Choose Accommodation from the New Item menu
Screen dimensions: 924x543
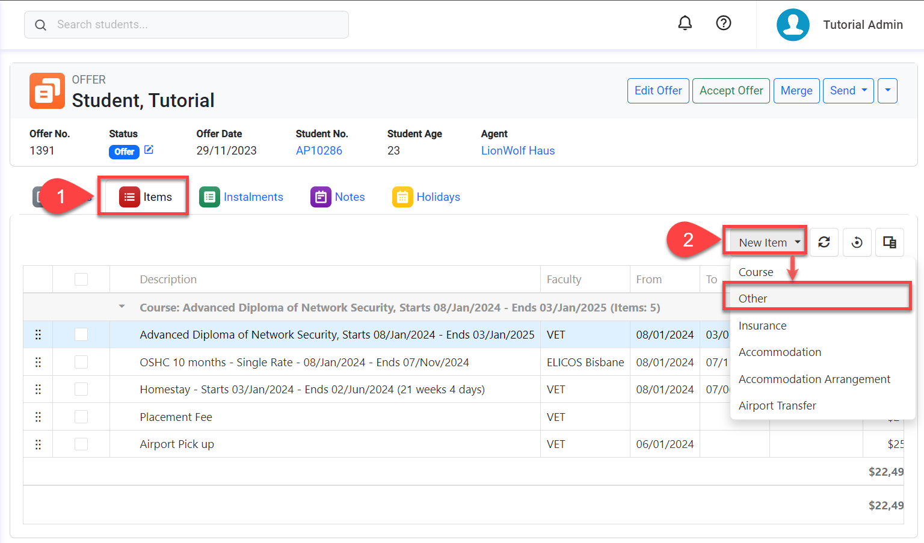pos(822,352)
